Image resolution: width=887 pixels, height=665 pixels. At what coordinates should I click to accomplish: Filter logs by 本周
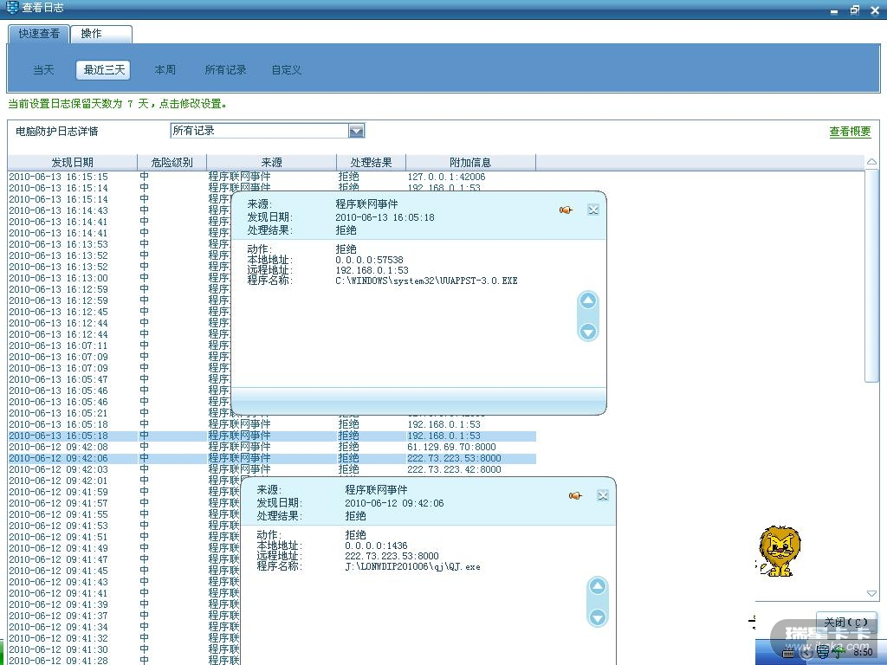click(165, 69)
